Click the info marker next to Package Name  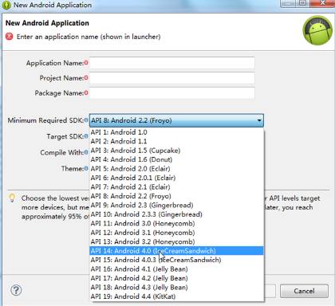pos(86,92)
